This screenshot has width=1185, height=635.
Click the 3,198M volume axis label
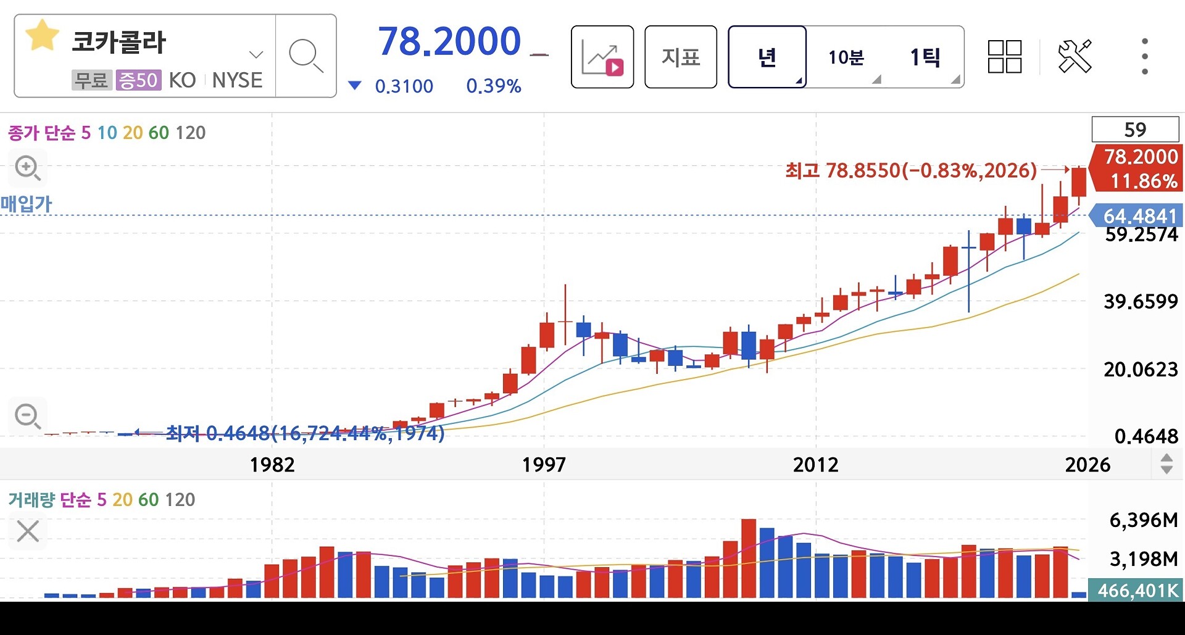[1144, 559]
